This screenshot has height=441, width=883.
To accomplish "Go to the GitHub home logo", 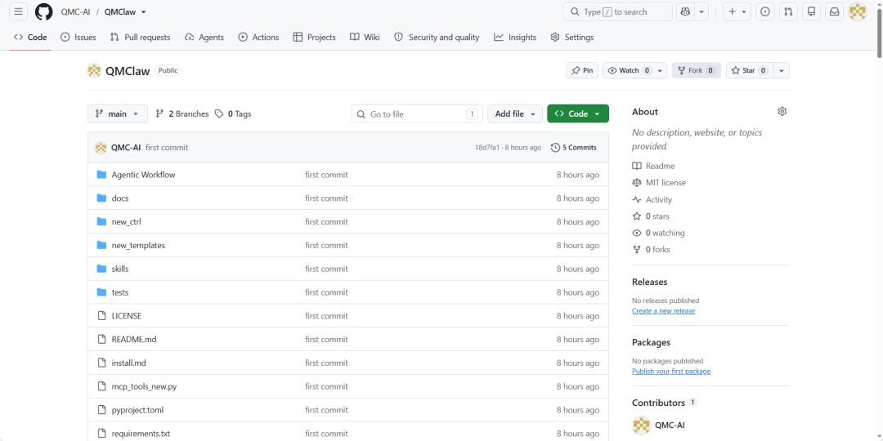I will click(43, 11).
